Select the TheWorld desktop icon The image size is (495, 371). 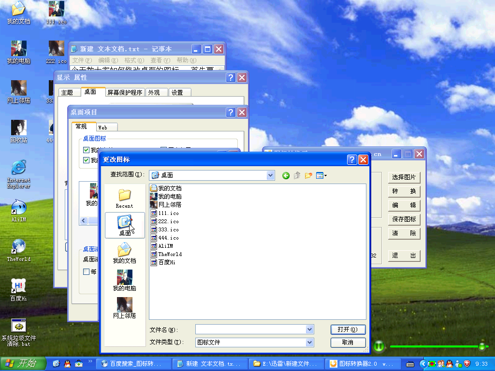[19, 250]
